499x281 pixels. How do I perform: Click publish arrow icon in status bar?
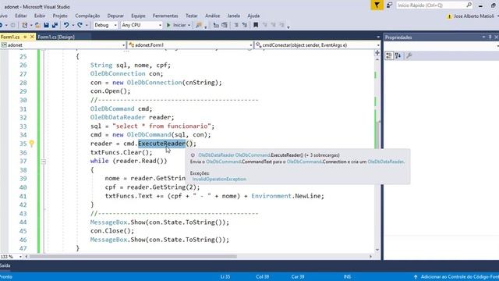(416, 277)
